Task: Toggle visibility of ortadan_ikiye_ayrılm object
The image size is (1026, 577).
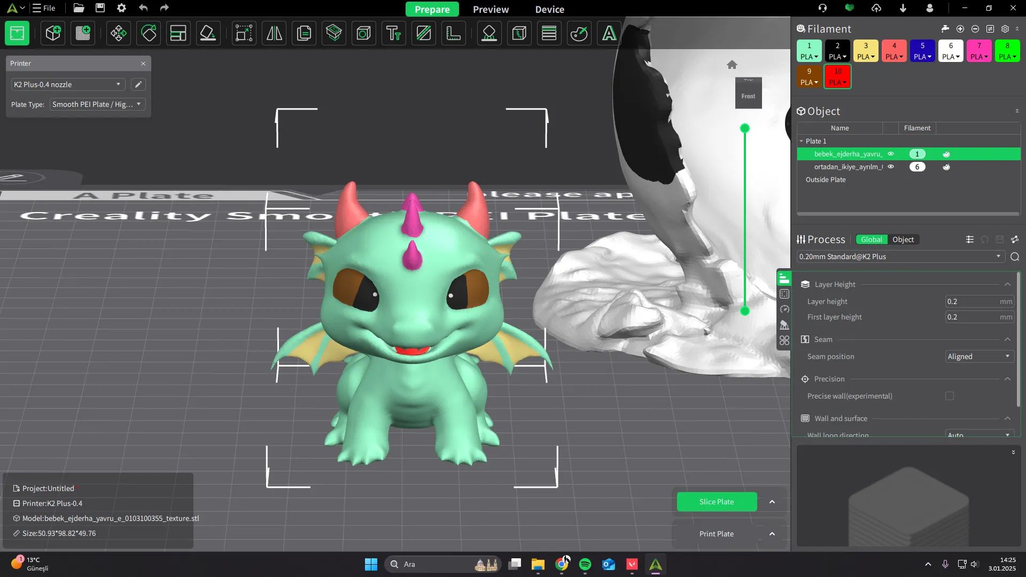Action: [891, 167]
